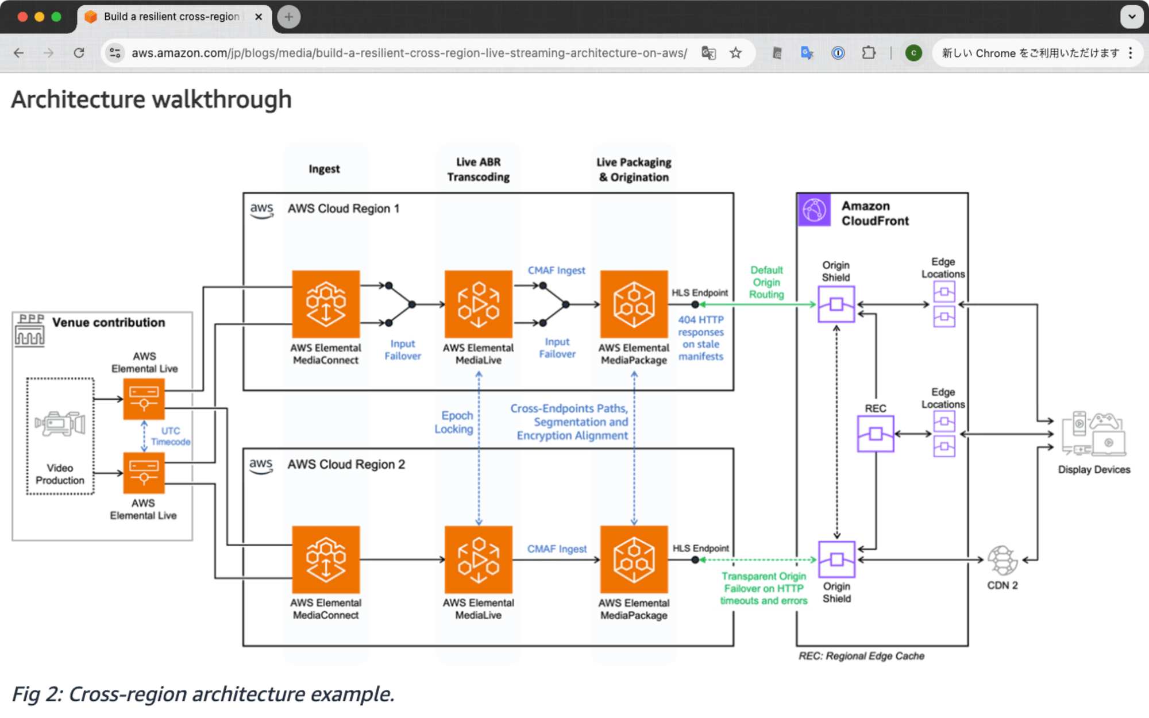
Task: Open the 1Password extension icon
Action: [838, 53]
